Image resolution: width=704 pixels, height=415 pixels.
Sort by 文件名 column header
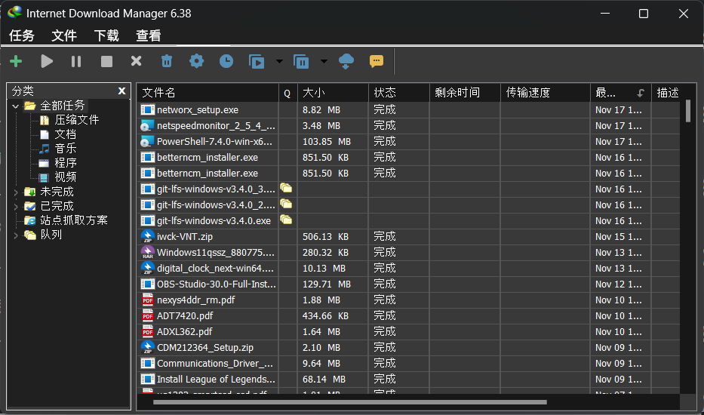[208, 93]
